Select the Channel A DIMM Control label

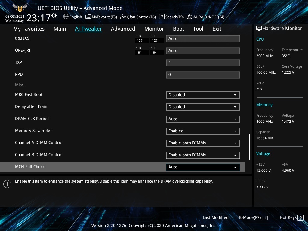39,143
